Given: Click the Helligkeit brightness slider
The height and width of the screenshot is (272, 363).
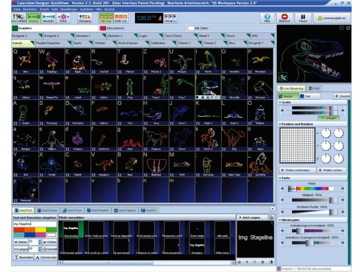Looking at the screenshot, I should tap(313, 200).
